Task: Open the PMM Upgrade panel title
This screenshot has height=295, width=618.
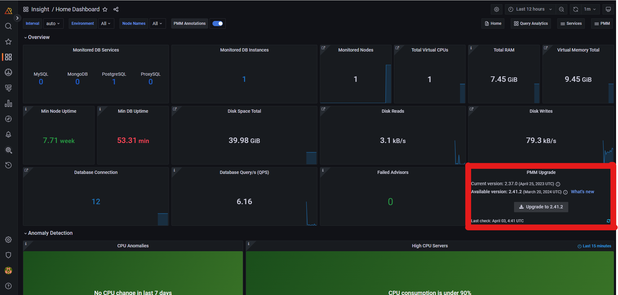Action: (541, 172)
